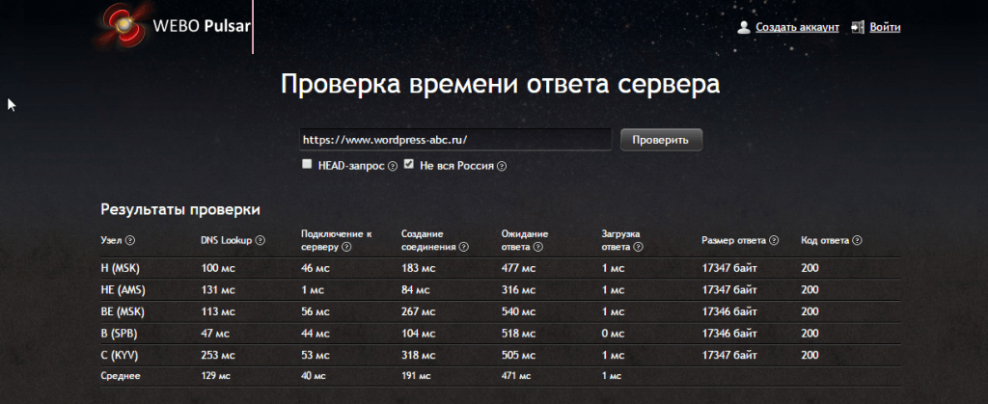Click the login door icon beside Войти
This screenshot has height=404, width=988.
coord(857,27)
